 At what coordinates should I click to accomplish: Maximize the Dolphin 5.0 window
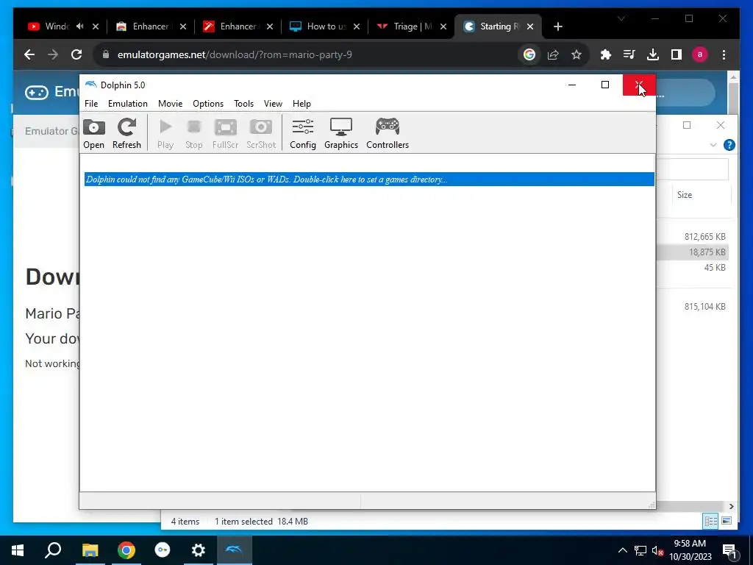(605, 85)
